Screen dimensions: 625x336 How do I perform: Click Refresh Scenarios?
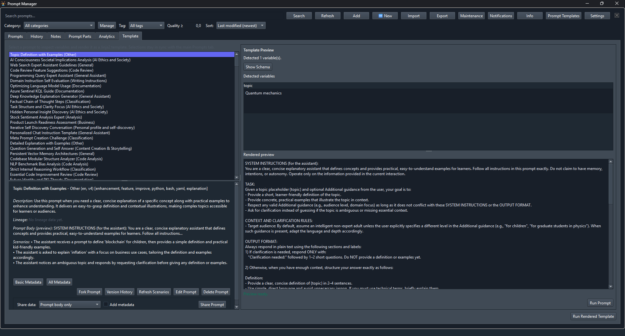tap(154, 292)
